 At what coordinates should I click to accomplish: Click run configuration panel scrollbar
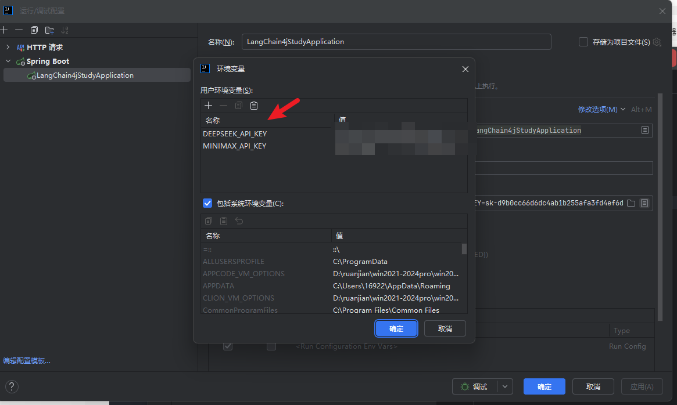point(660,207)
